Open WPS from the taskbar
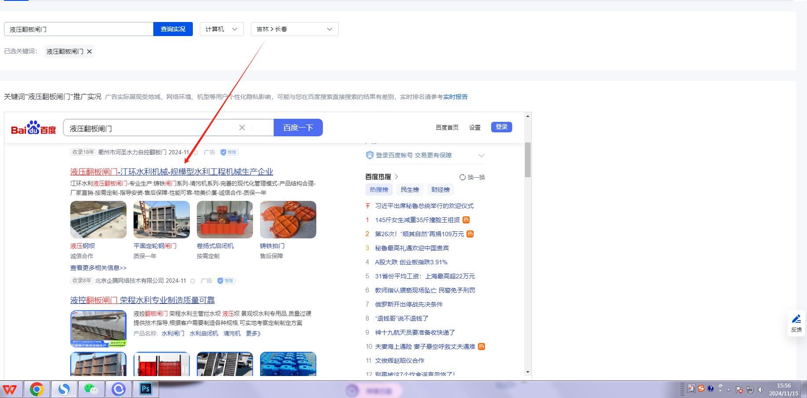 pyautogui.click(x=10, y=389)
